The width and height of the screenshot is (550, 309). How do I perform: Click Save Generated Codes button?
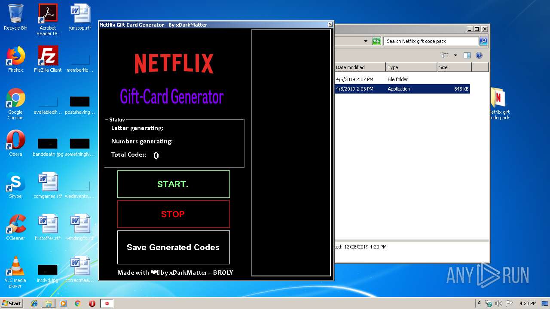click(173, 247)
